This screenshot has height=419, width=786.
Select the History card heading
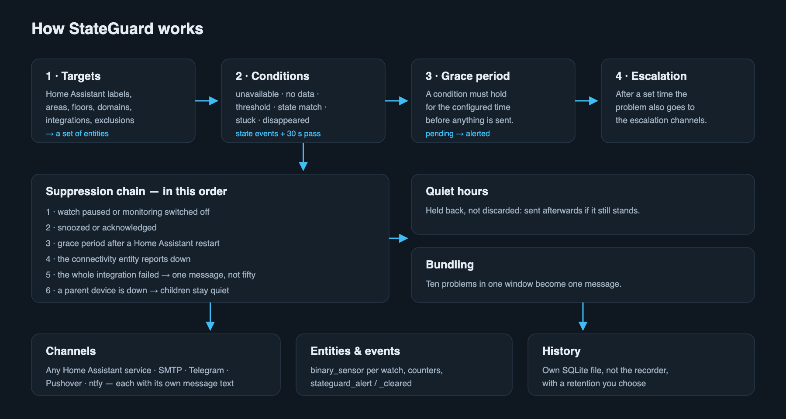[562, 351]
